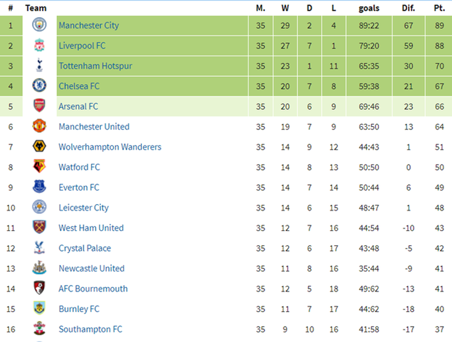Image resolution: width=452 pixels, height=342 pixels.
Task: Click the Liverpool FC club crest
Action: tap(39, 46)
